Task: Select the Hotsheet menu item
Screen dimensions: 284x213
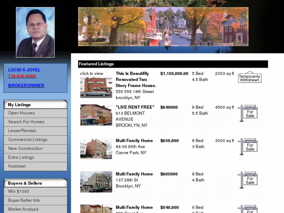Action: pyautogui.click(x=36, y=166)
